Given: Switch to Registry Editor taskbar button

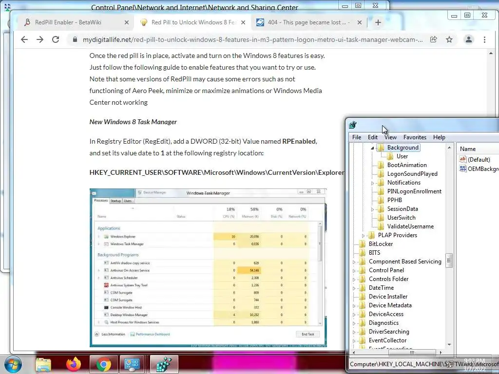Looking at the screenshot, I should coord(164,364).
